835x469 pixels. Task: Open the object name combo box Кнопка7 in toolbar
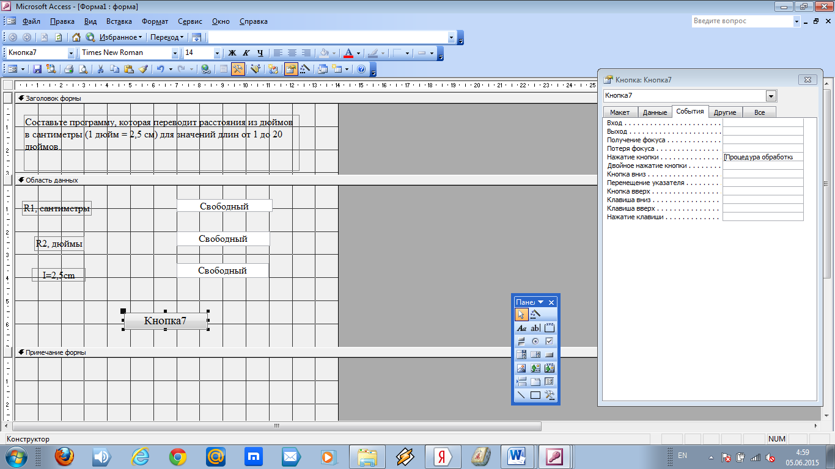tap(72, 53)
